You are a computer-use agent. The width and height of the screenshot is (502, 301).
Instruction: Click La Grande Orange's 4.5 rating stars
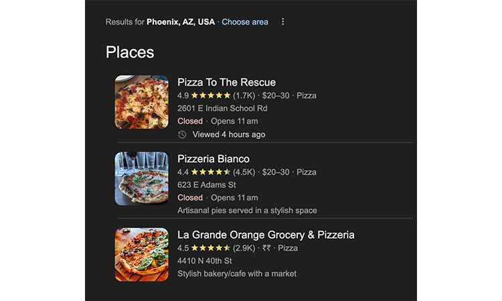(x=212, y=248)
